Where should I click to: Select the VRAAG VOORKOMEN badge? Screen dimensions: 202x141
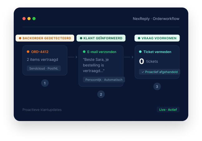(157, 38)
